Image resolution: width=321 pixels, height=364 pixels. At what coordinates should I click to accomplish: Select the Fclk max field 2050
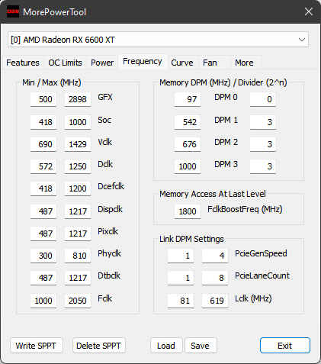point(78,301)
